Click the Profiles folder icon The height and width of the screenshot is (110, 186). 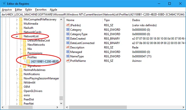click(x=25, y=57)
